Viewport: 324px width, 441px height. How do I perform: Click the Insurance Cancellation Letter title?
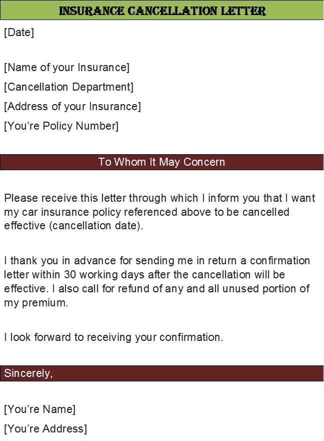pyautogui.click(x=162, y=11)
